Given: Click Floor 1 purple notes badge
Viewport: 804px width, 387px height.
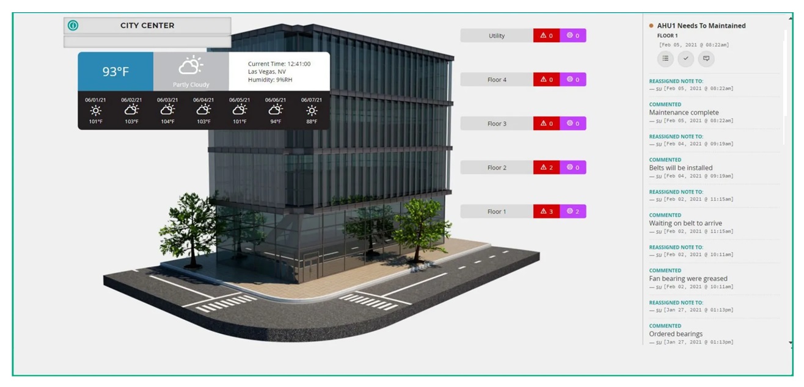Looking at the screenshot, I should coord(573,211).
